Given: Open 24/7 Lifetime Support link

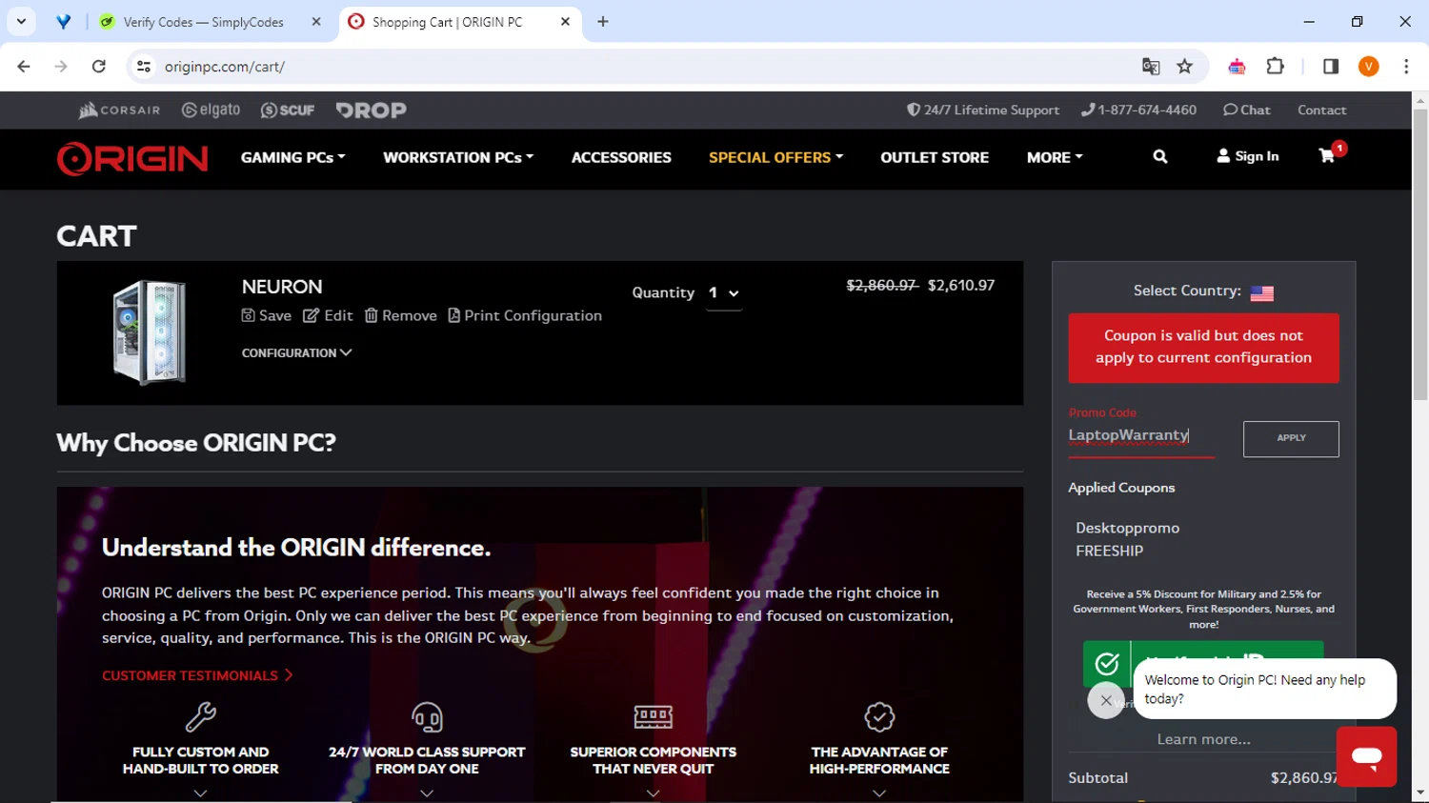Looking at the screenshot, I should (x=983, y=110).
